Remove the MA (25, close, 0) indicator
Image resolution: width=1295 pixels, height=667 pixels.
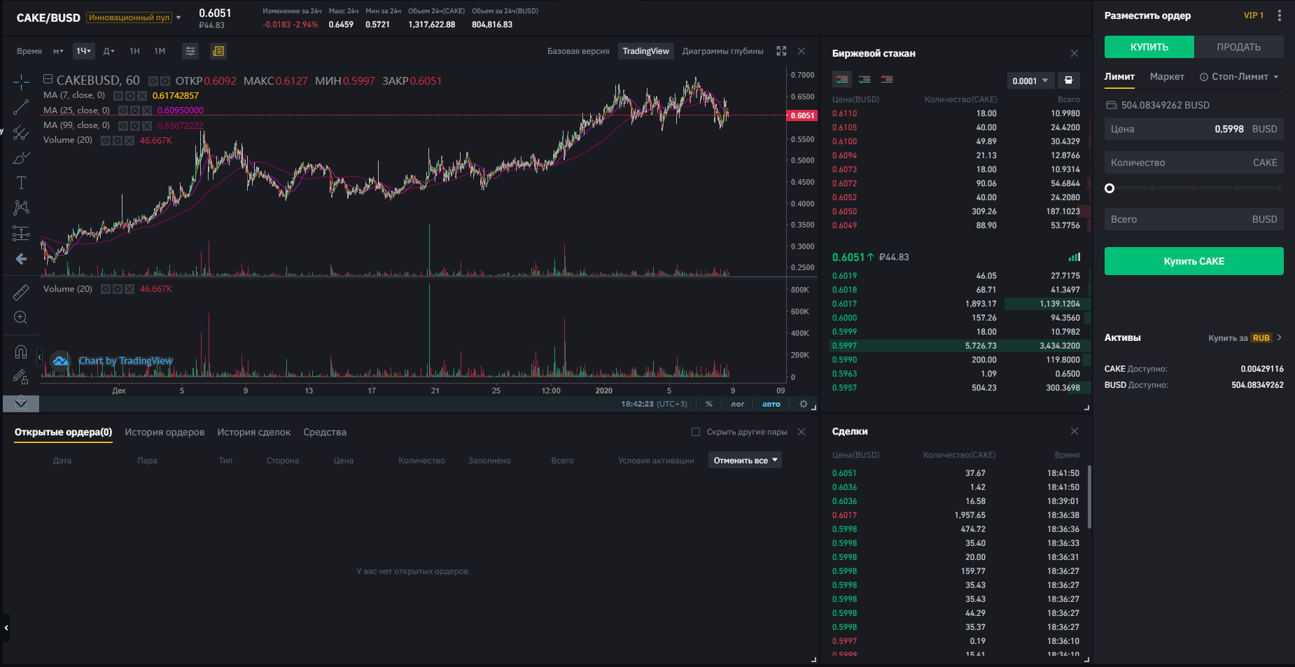click(x=147, y=111)
